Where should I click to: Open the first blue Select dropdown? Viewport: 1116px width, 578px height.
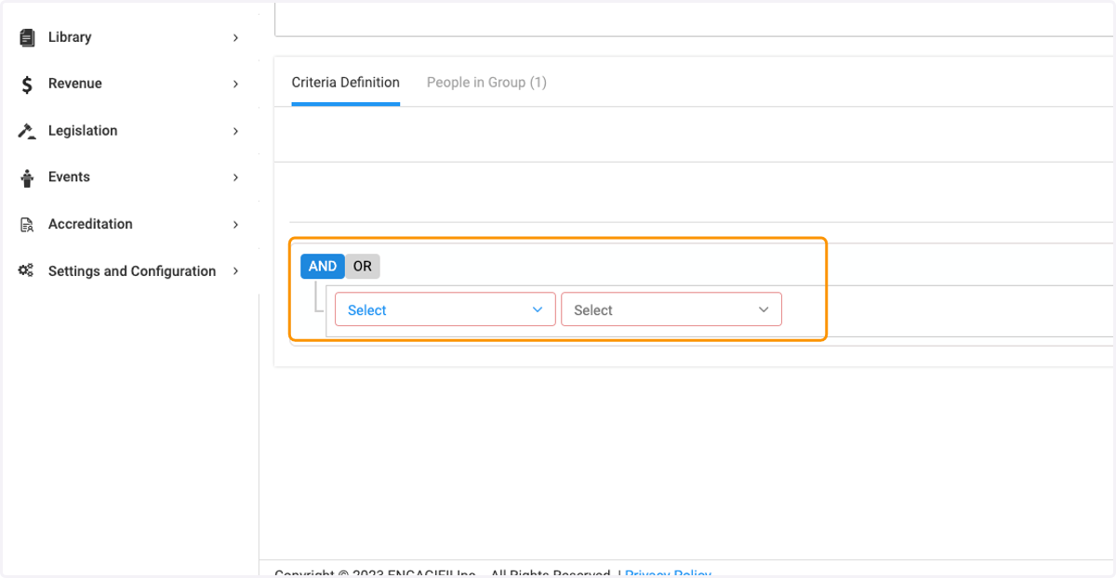pos(445,309)
